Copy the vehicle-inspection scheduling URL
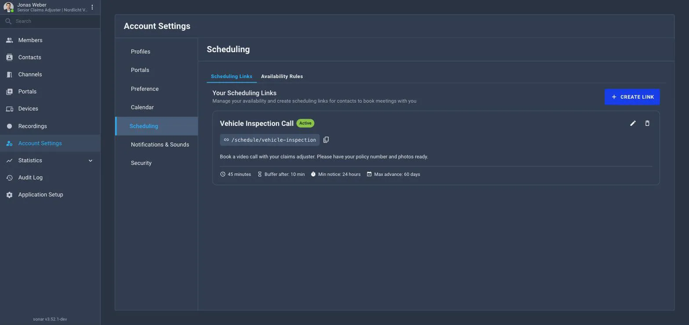The image size is (689, 325). pyautogui.click(x=326, y=140)
